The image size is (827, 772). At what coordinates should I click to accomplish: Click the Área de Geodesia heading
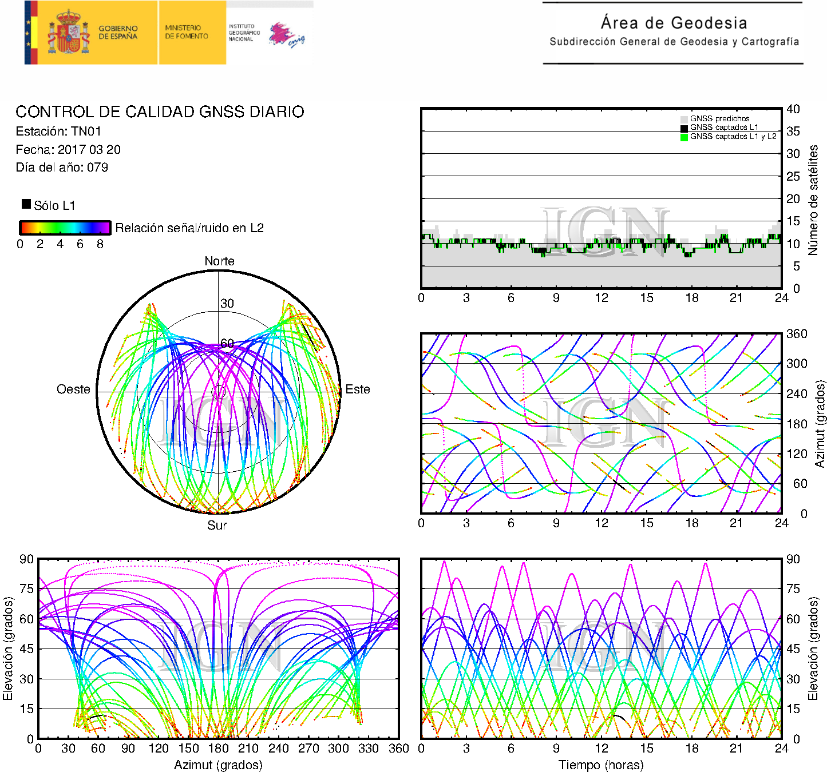pyautogui.click(x=674, y=23)
